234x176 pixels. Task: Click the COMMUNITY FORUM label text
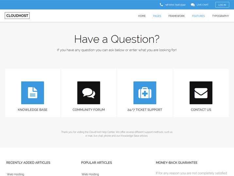click(89, 110)
